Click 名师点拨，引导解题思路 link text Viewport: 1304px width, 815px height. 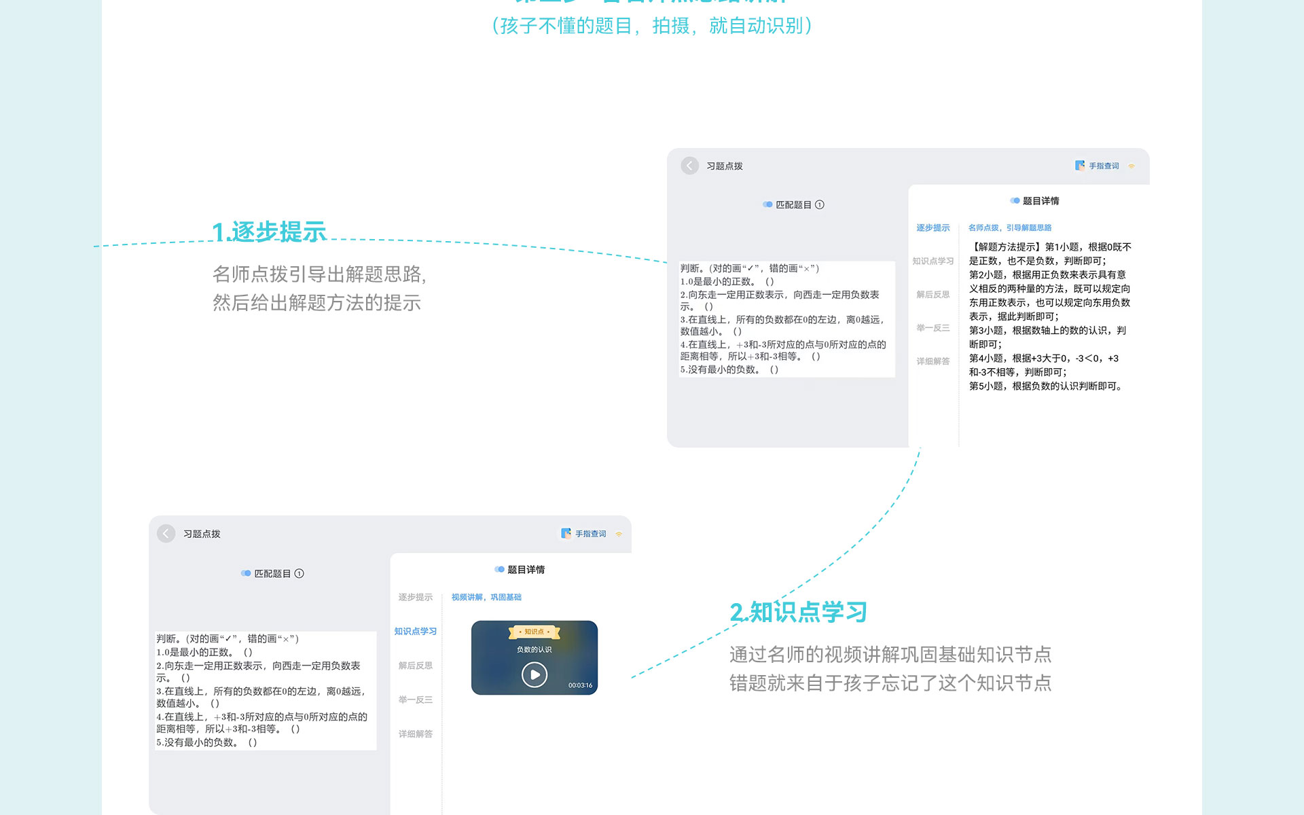tap(1009, 228)
